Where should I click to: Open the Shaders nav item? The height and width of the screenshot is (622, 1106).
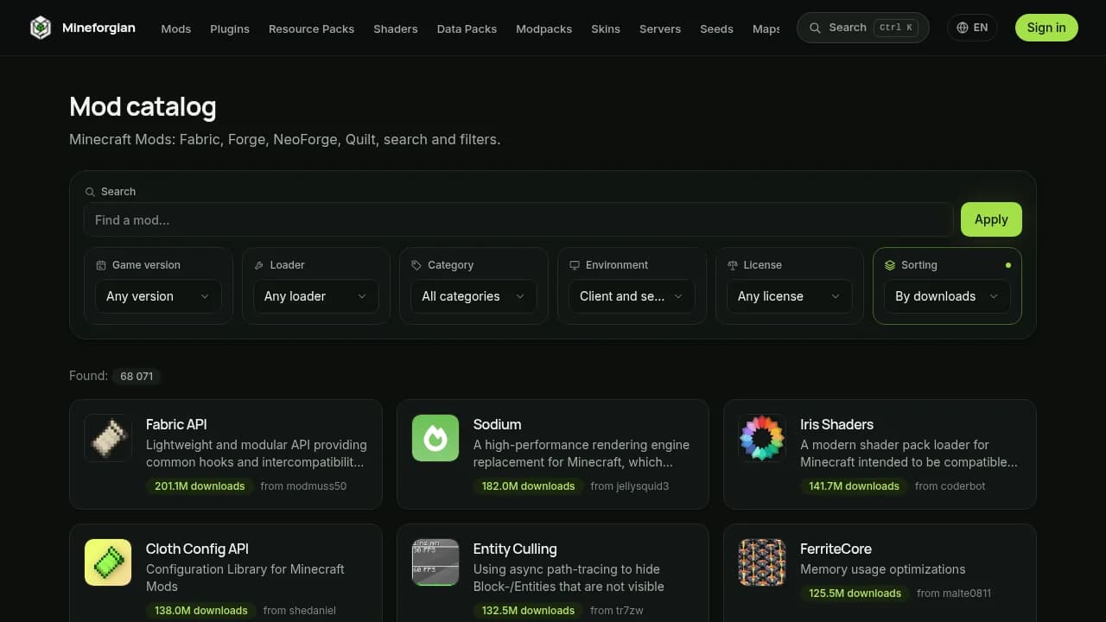pos(396,29)
